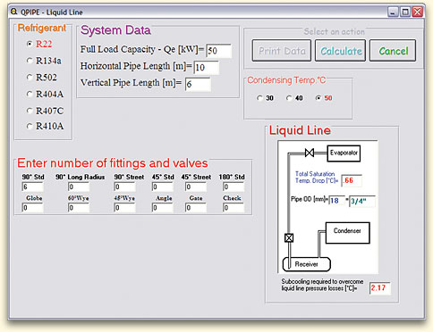Click the Angle valve count field
The height and width of the screenshot is (332, 433).
pos(163,207)
